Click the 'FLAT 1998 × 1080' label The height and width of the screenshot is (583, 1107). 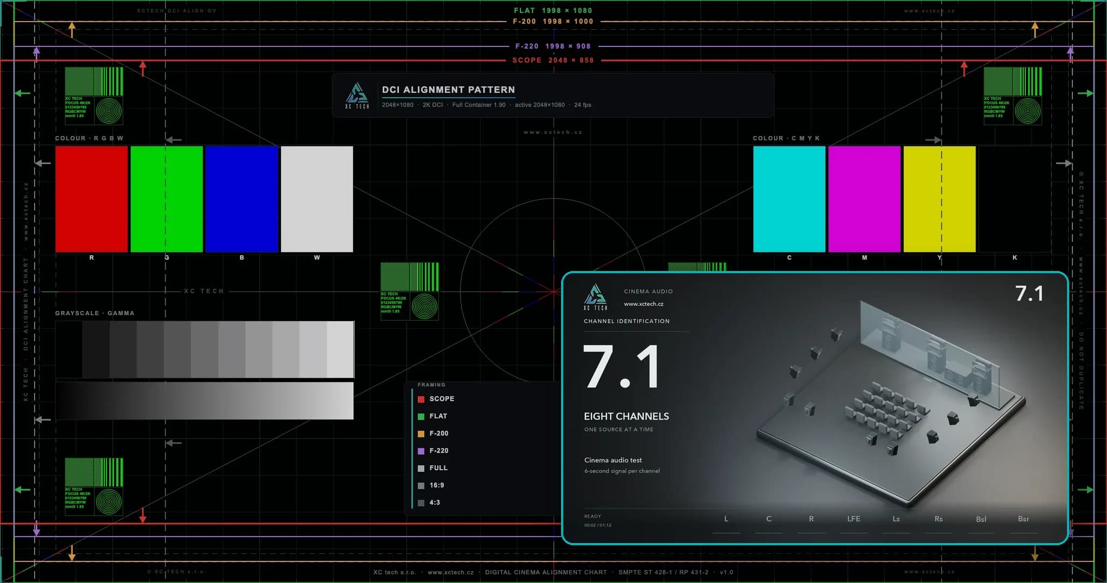(553, 10)
